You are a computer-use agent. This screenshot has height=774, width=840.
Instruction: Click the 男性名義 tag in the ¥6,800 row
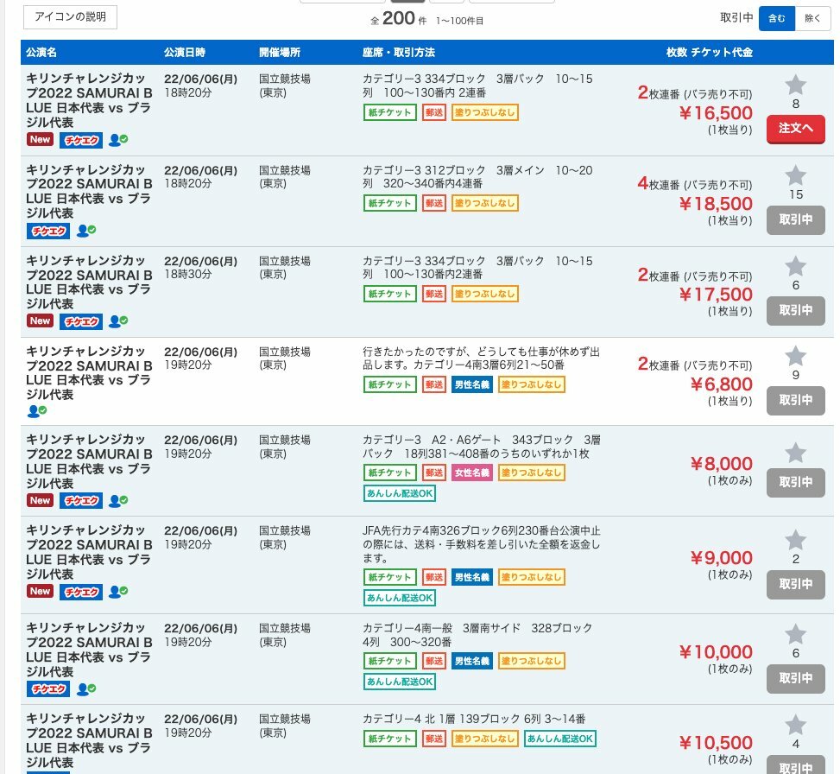pyautogui.click(x=471, y=384)
